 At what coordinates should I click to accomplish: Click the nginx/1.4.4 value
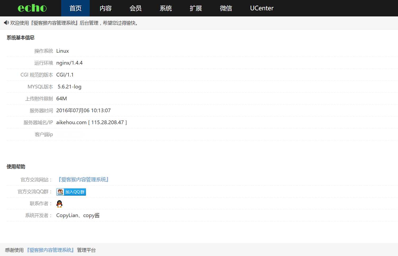pos(69,63)
